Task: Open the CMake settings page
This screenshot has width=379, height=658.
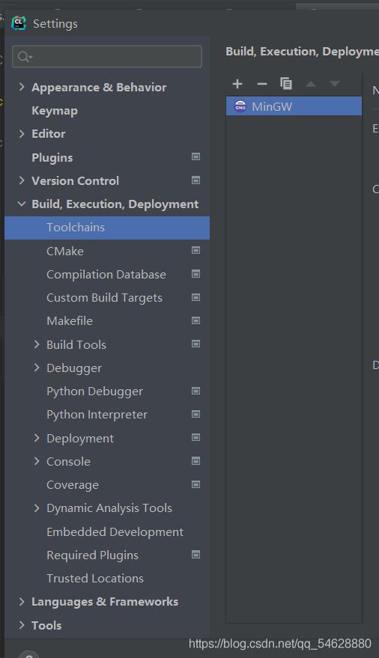Action: [x=65, y=251]
